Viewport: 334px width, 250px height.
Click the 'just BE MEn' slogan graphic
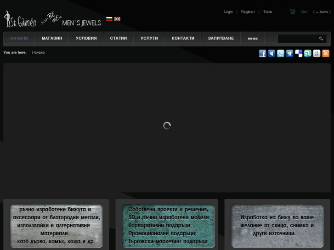pos(51,18)
